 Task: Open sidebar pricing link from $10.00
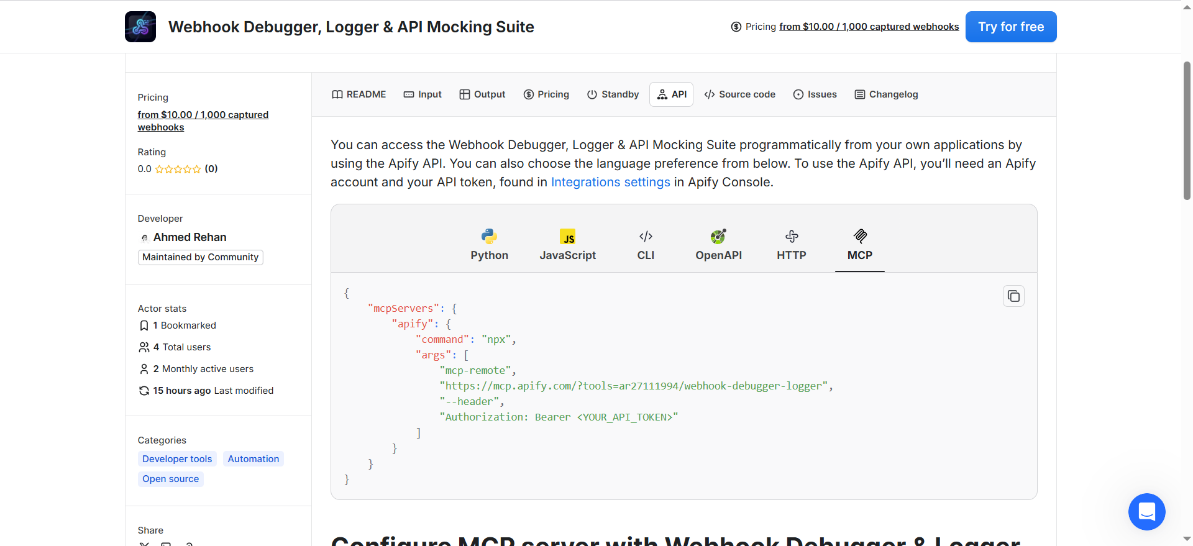(x=203, y=121)
